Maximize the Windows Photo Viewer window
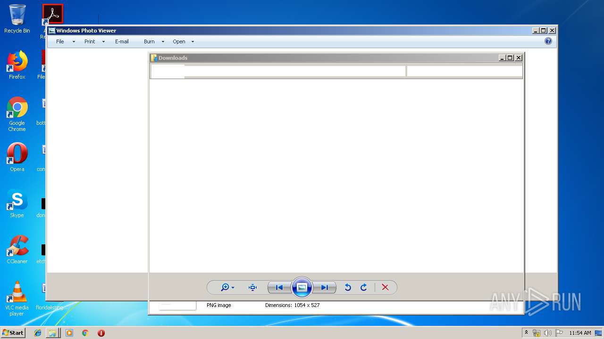This screenshot has width=604, height=339. (544, 31)
